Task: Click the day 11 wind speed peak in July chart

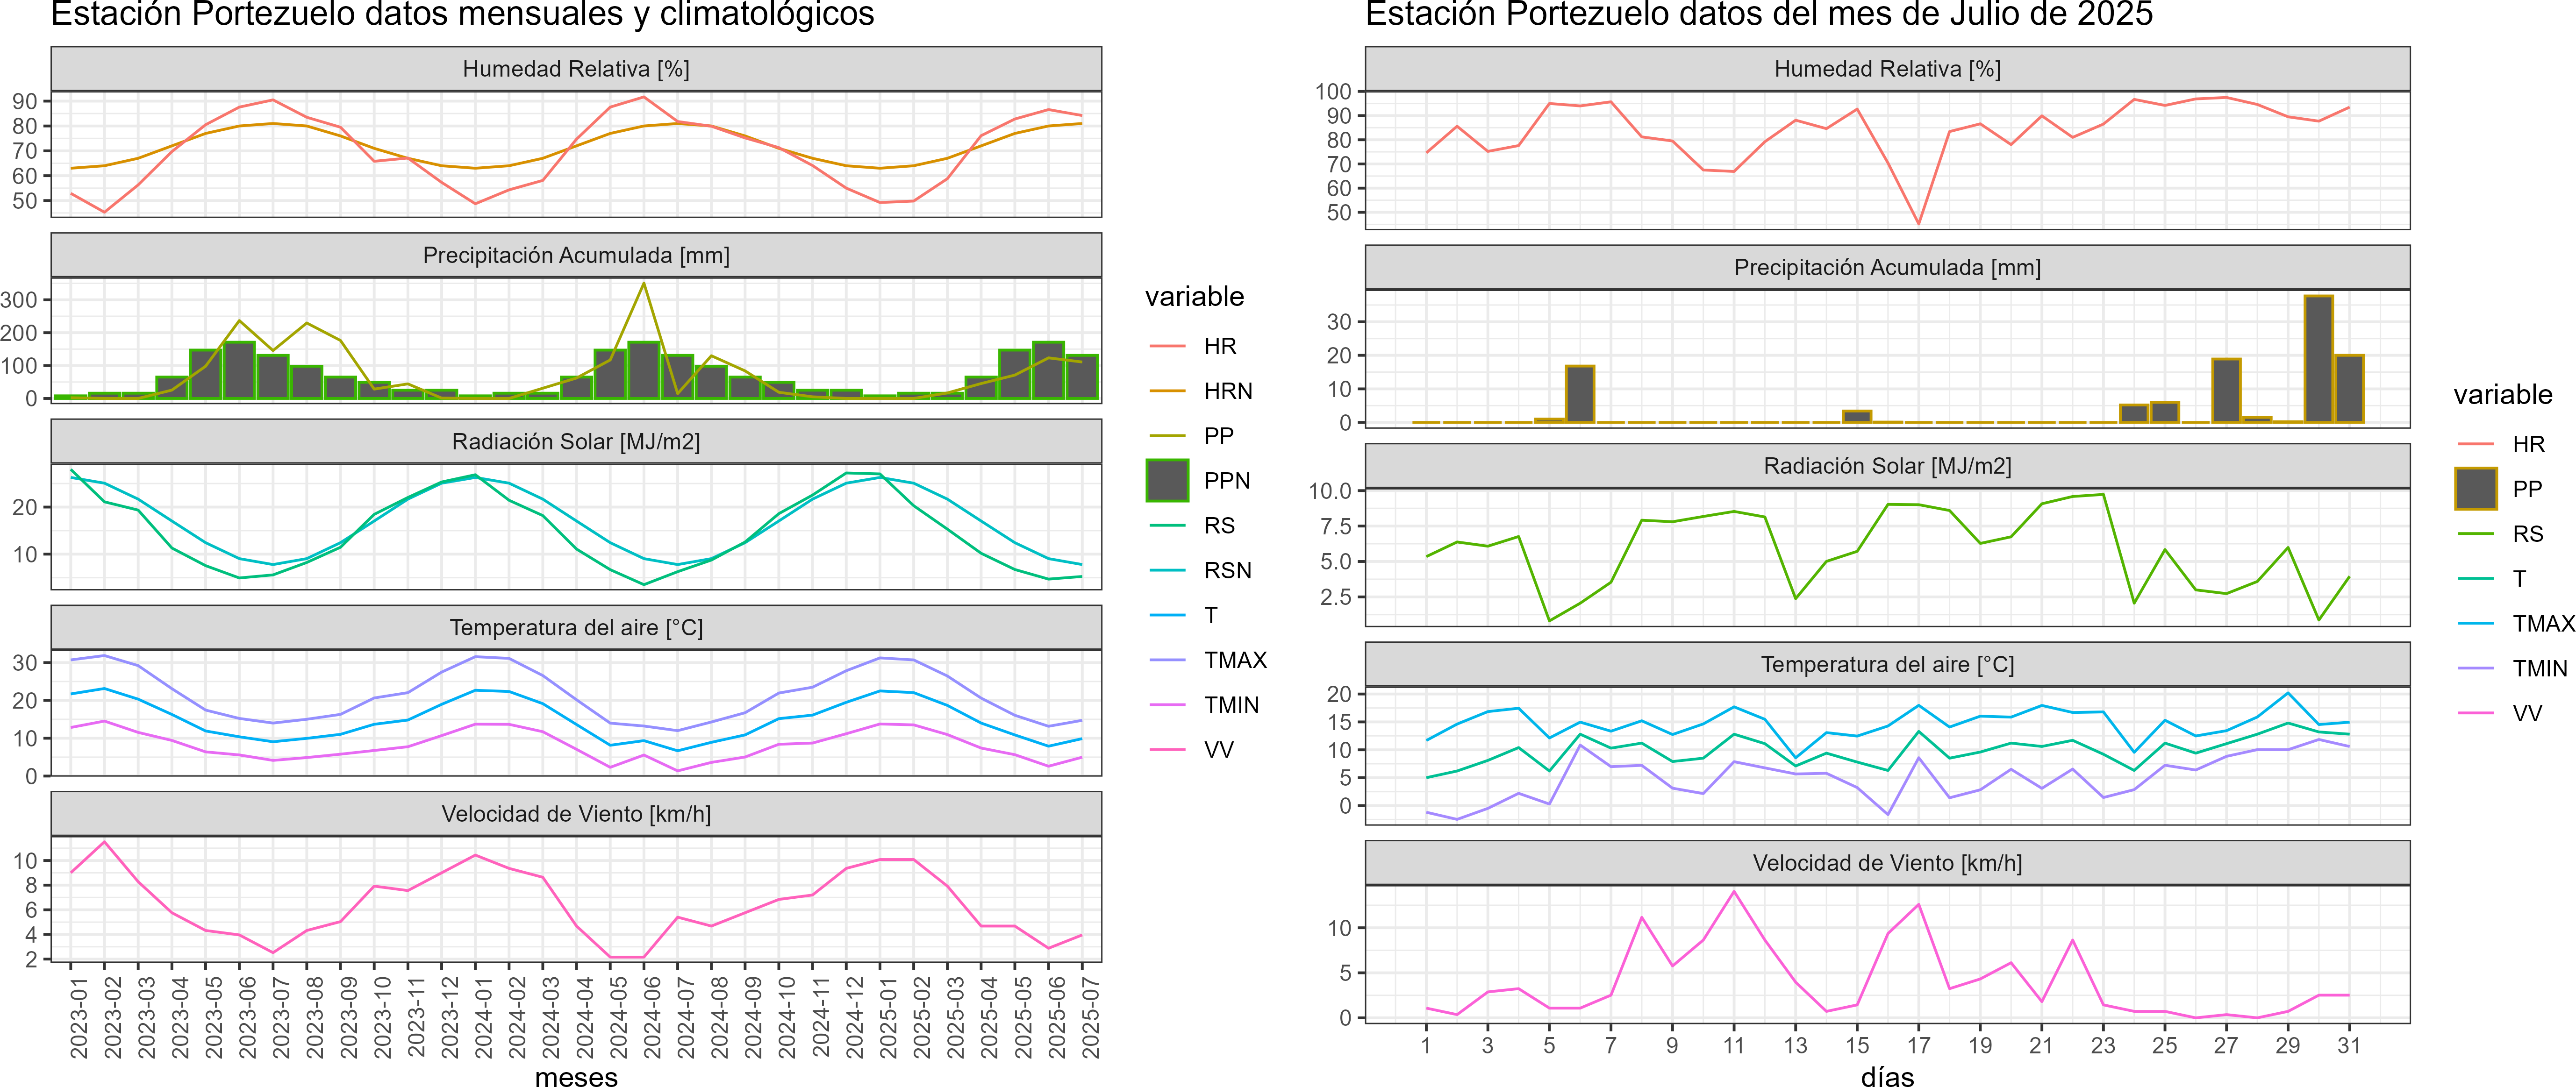Action: point(1734,891)
